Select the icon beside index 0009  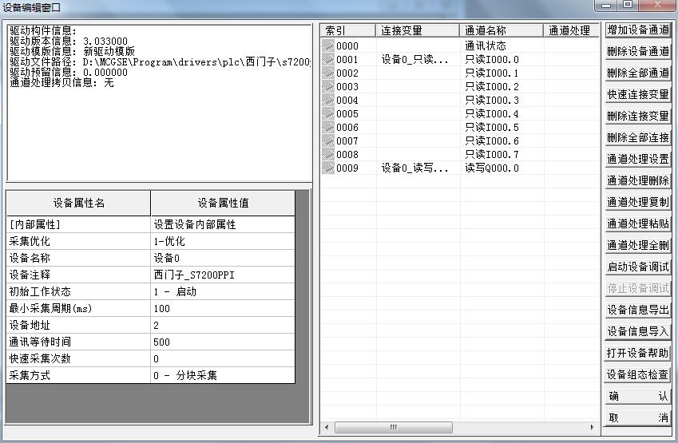pos(328,168)
